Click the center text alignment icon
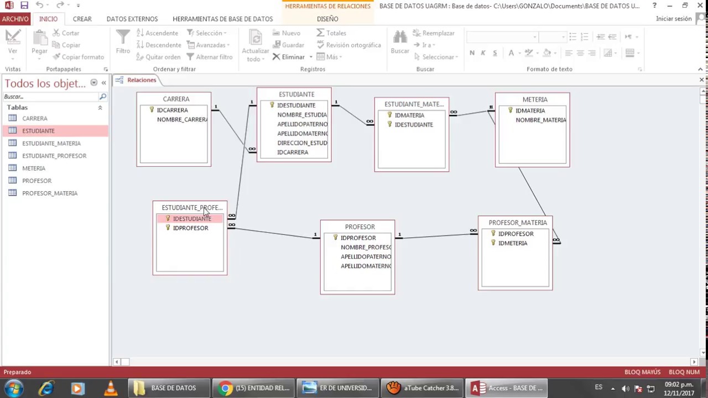 pos(580,53)
